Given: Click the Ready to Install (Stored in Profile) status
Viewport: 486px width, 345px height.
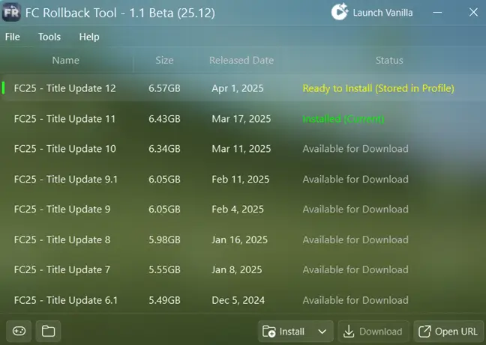Looking at the screenshot, I should pos(378,88).
